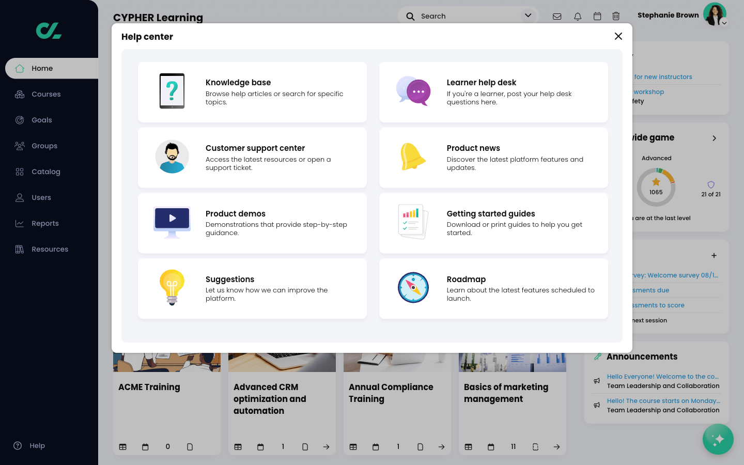Open the Product demos card
This screenshot has width=744, height=465.
pos(252,223)
